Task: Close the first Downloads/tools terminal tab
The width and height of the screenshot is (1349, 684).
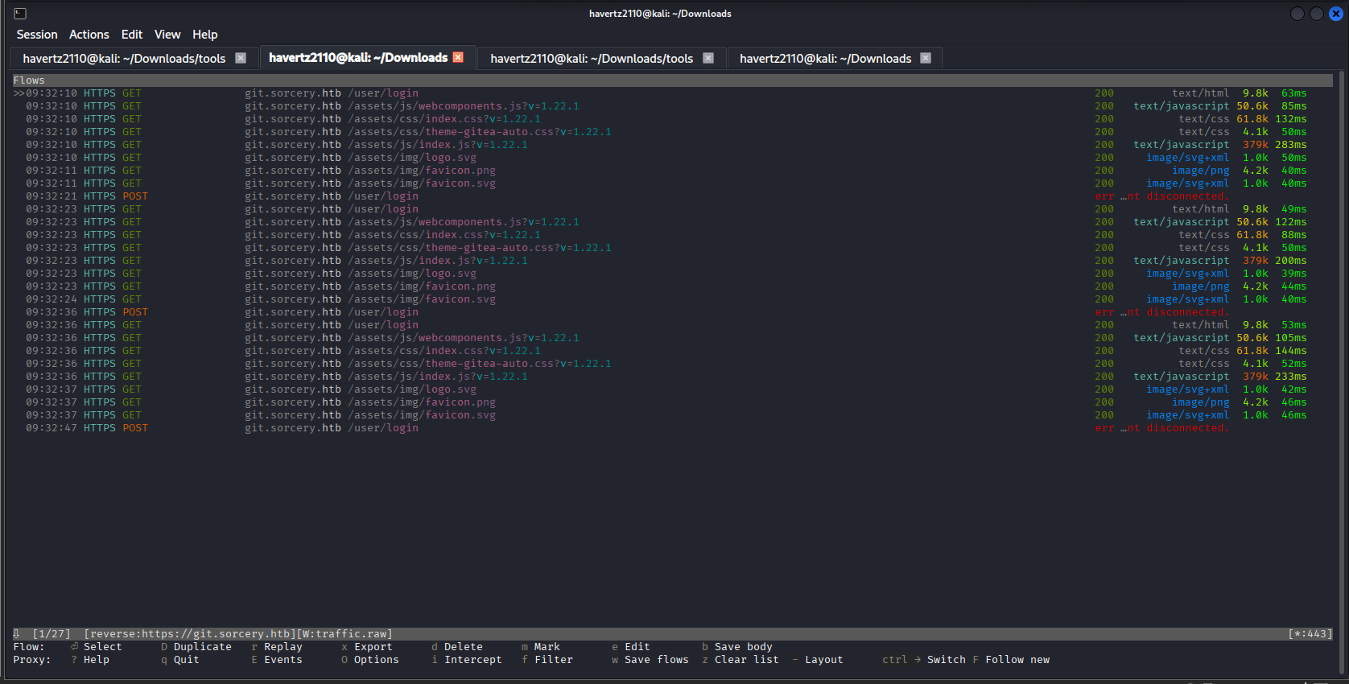Action: point(240,58)
